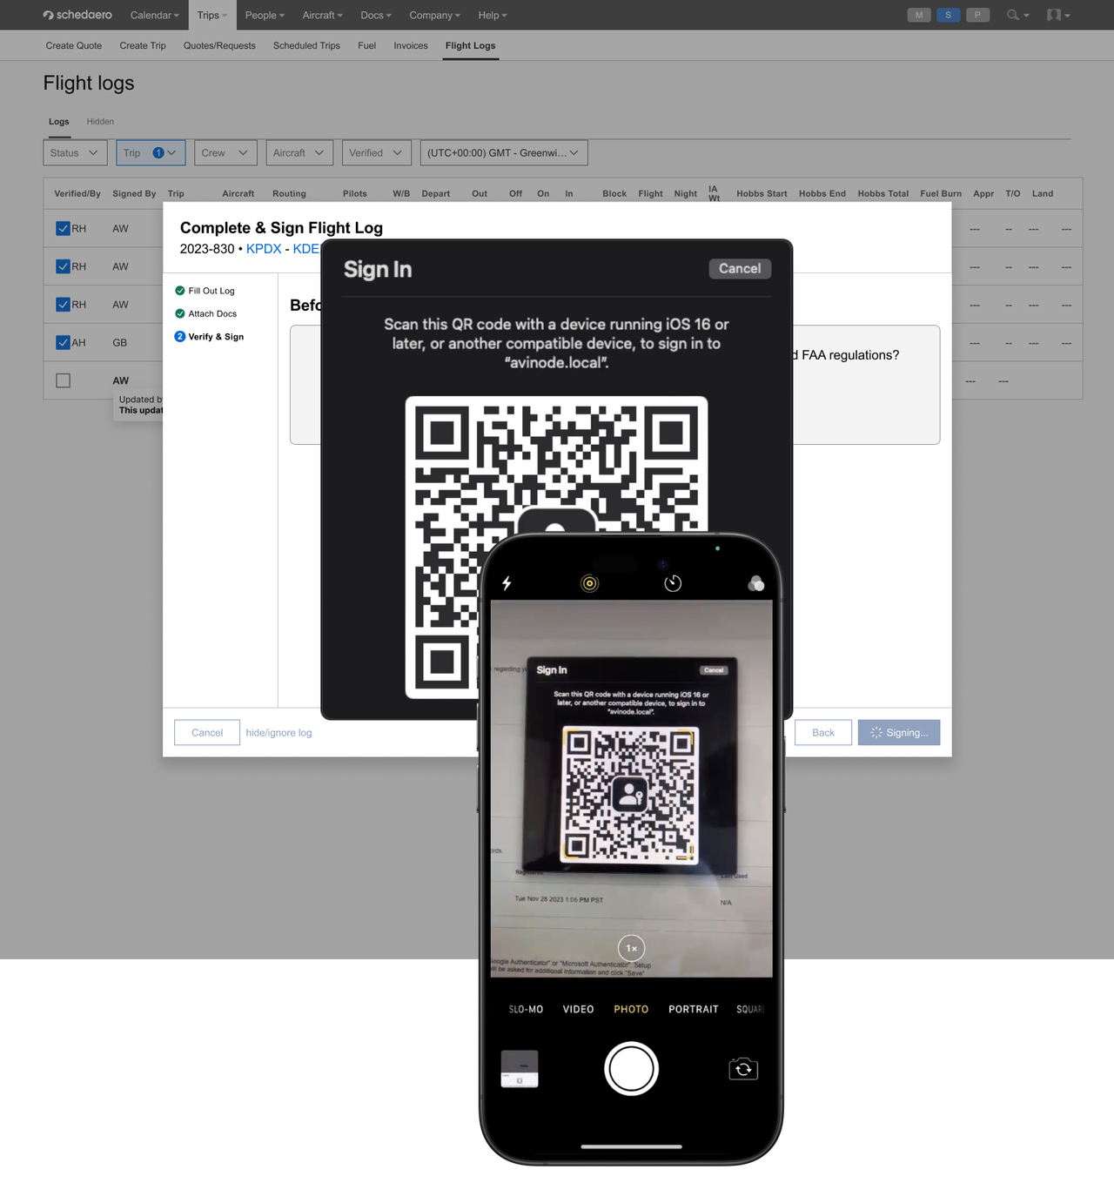Click the S badge in top bar
Viewport: 1114px width, 1183px height.
coord(948,15)
